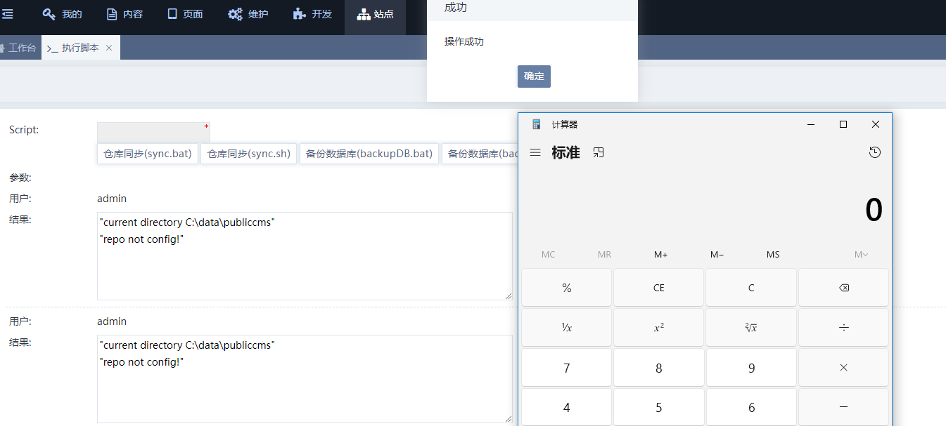The height and width of the screenshot is (426, 946).
Task: Choose the 备份数据库(backupDB.bat) script
Action: [369, 154]
